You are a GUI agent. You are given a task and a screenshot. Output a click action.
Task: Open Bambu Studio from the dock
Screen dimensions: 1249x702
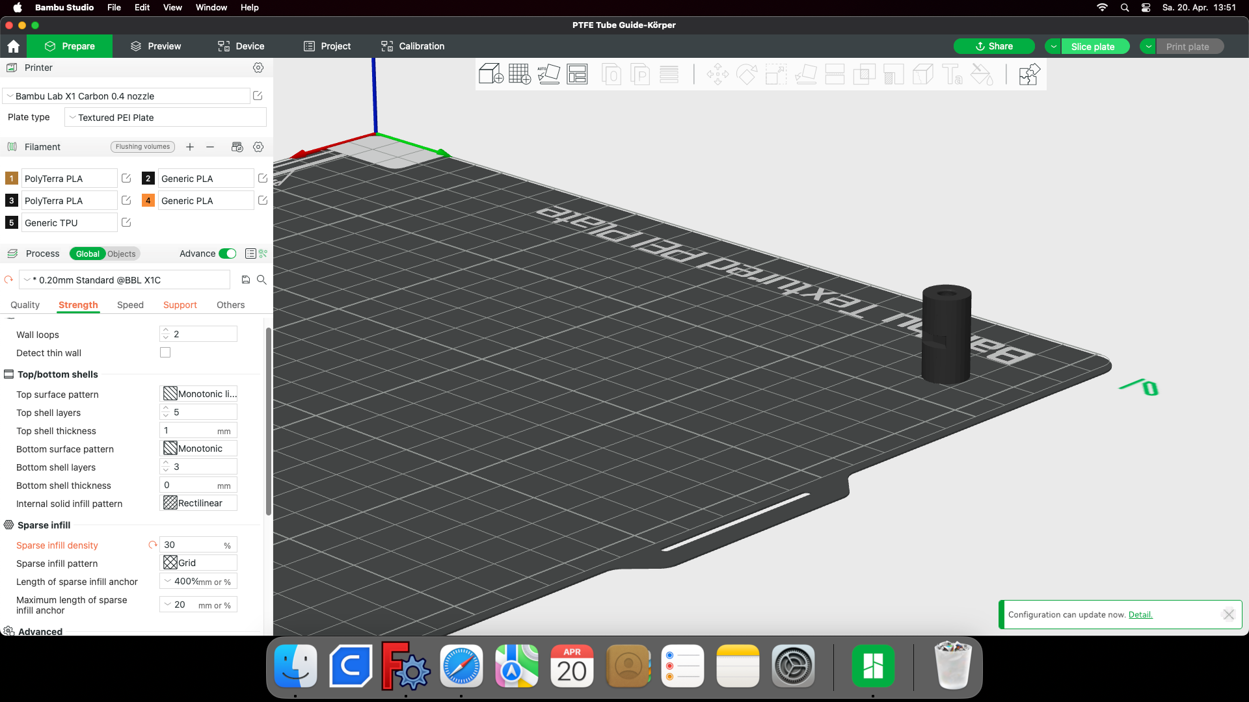[x=873, y=666]
